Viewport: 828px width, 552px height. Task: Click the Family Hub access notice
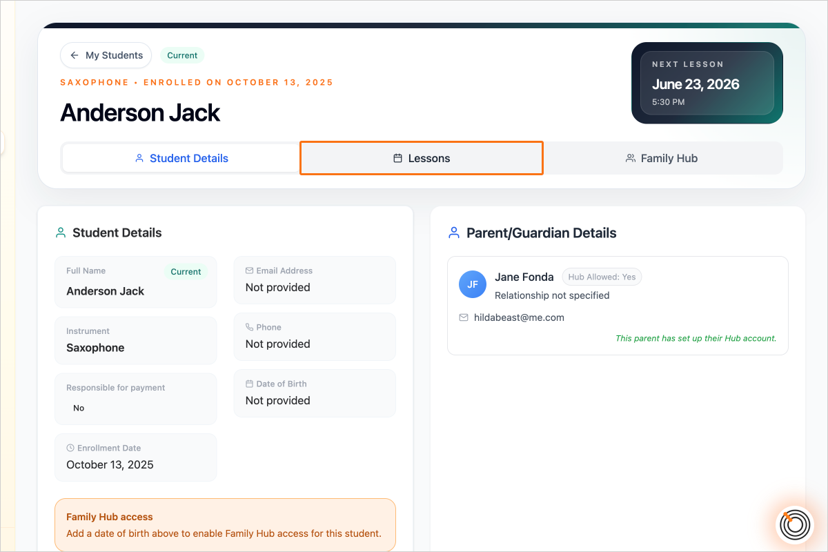click(x=226, y=525)
